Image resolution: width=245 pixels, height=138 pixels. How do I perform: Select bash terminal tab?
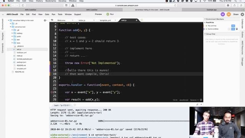point(62,105)
